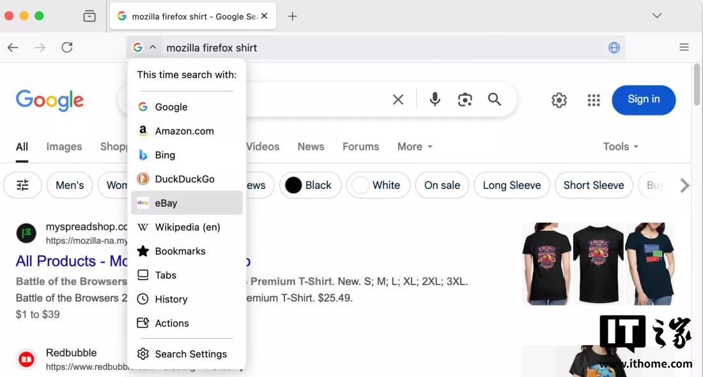The image size is (703, 377).
Task: Open the filters slider icon chip
Action: [22, 185]
